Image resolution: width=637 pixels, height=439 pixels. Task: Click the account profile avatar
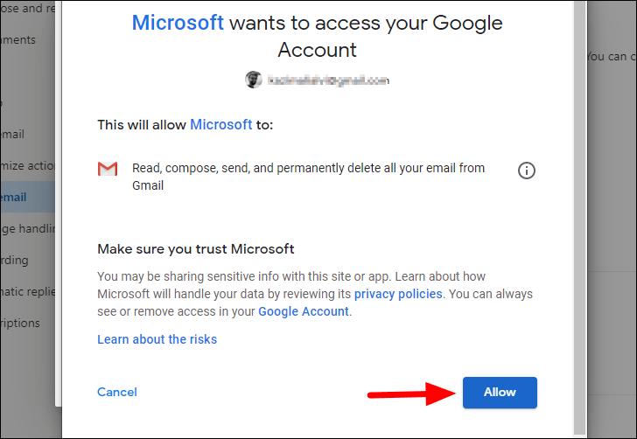(254, 80)
